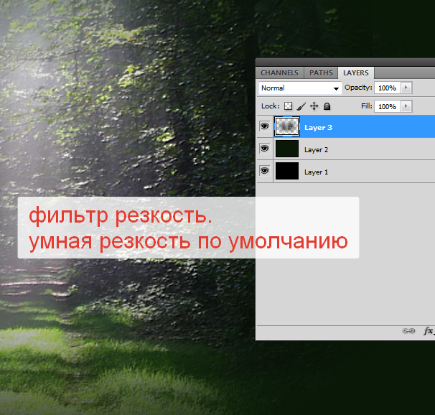Open the Normal blend mode dropdown

tap(300, 88)
